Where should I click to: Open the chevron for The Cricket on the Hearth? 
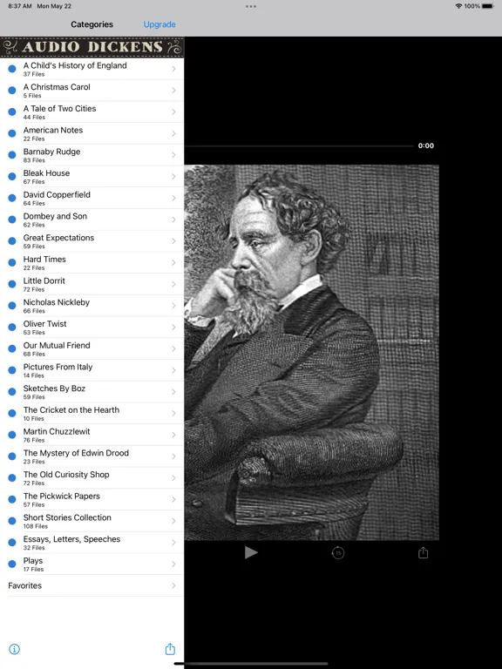(x=173, y=413)
